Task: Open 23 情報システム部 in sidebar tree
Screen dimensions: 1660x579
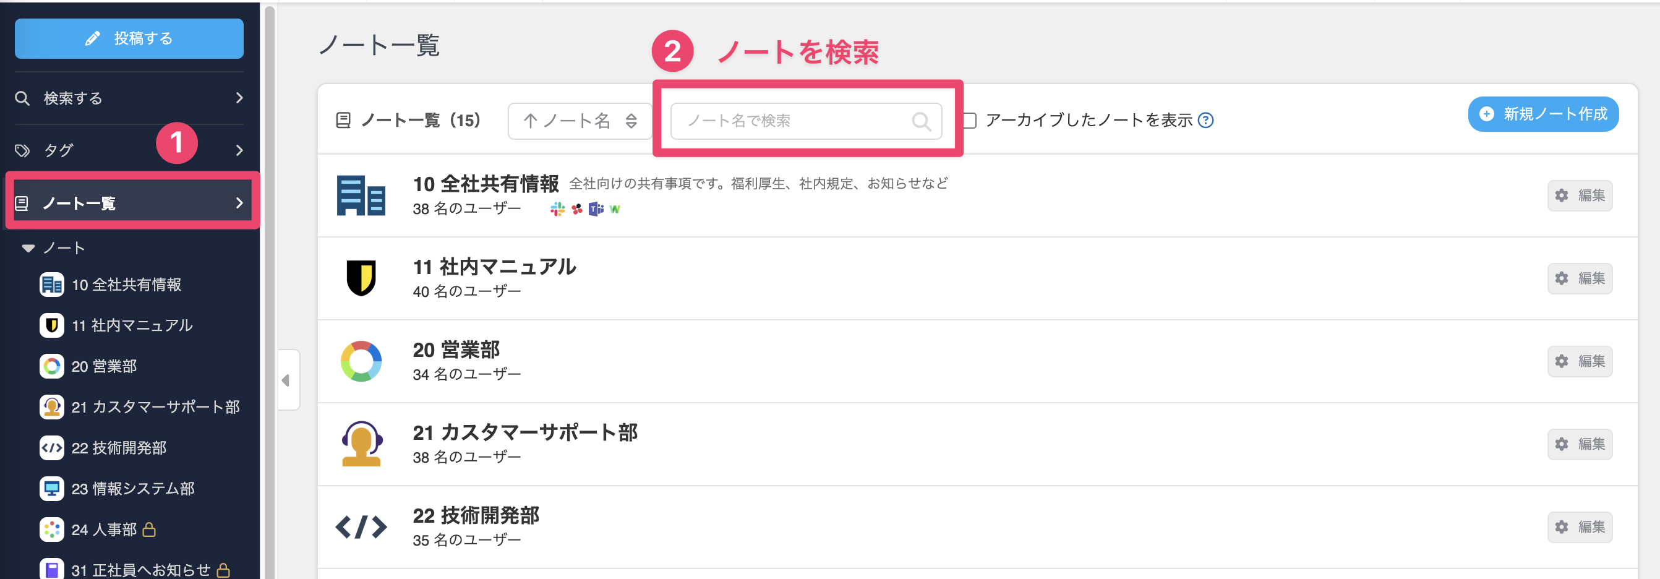Action: point(133,489)
